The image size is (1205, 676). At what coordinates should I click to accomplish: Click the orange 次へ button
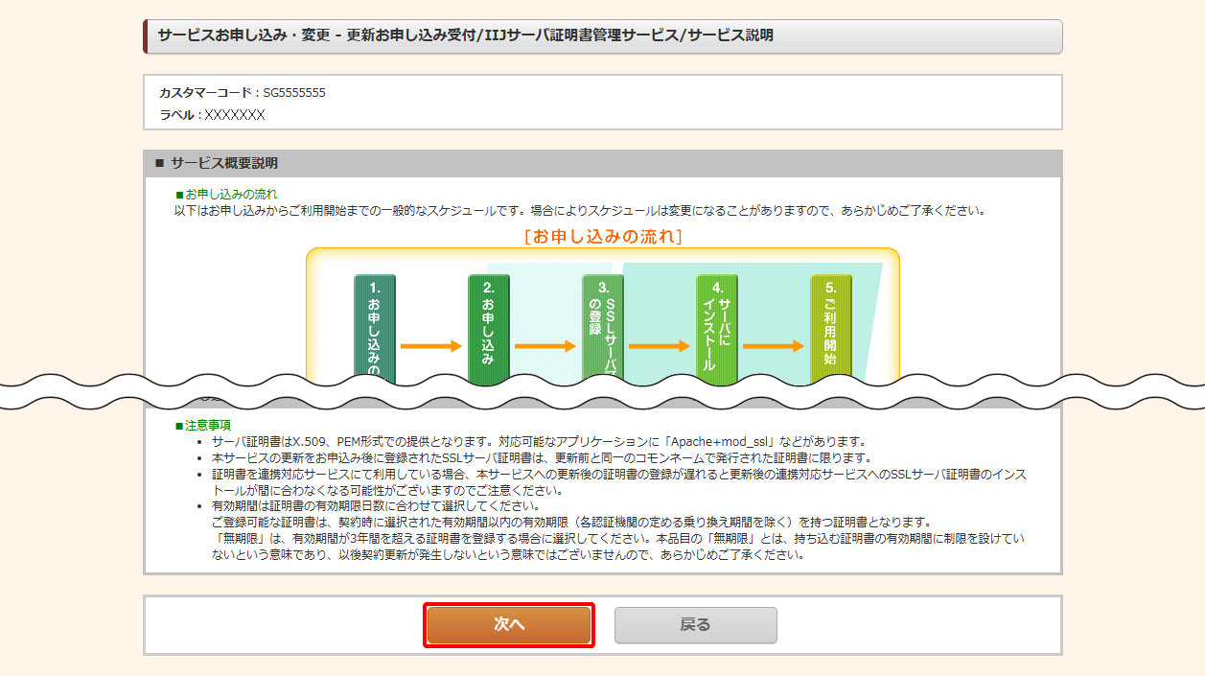[509, 625]
